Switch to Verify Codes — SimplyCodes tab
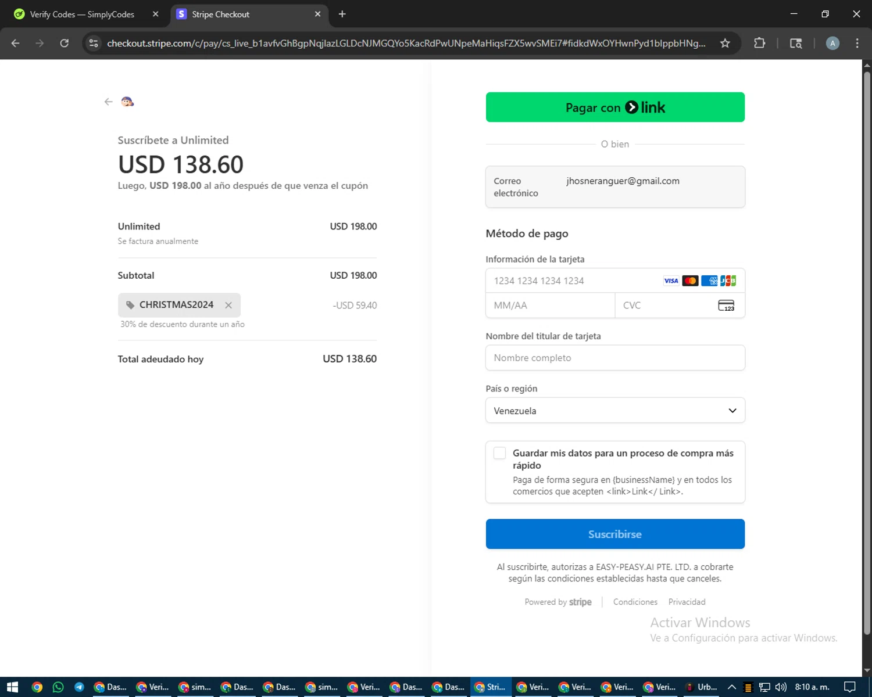 [x=82, y=15]
